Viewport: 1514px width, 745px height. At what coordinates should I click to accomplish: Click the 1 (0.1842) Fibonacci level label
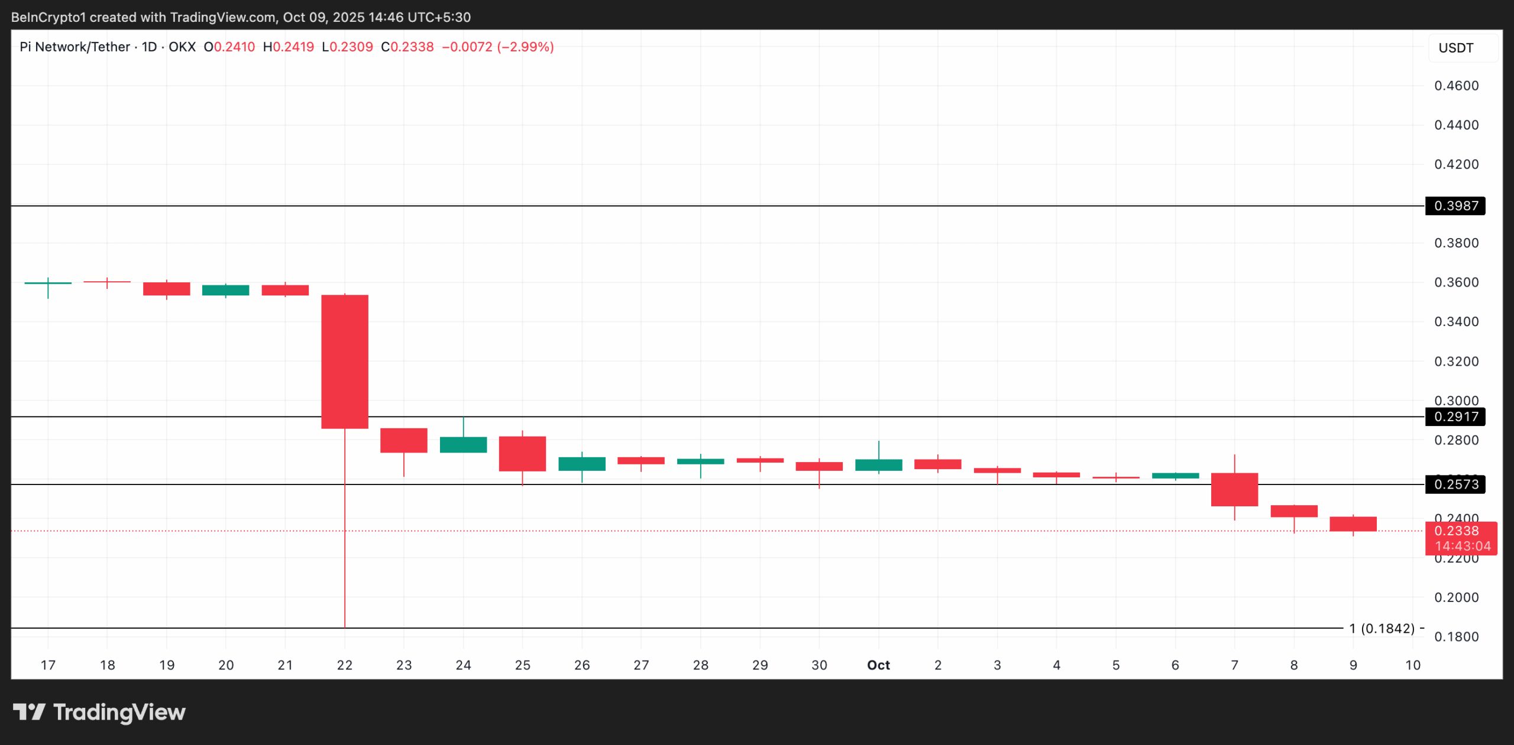pos(1382,628)
